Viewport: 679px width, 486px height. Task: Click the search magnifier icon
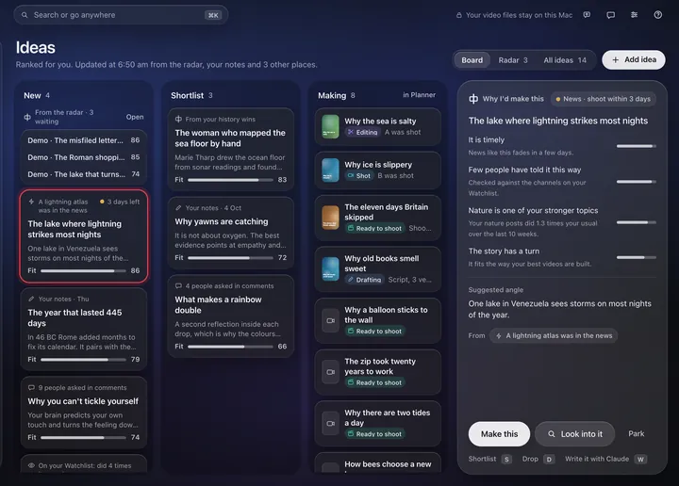(x=25, y=15)
